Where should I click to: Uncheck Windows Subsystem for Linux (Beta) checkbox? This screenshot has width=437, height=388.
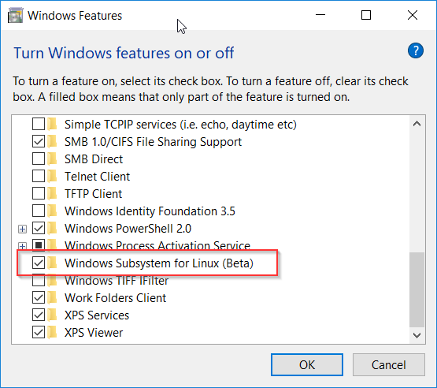(39, 263)
